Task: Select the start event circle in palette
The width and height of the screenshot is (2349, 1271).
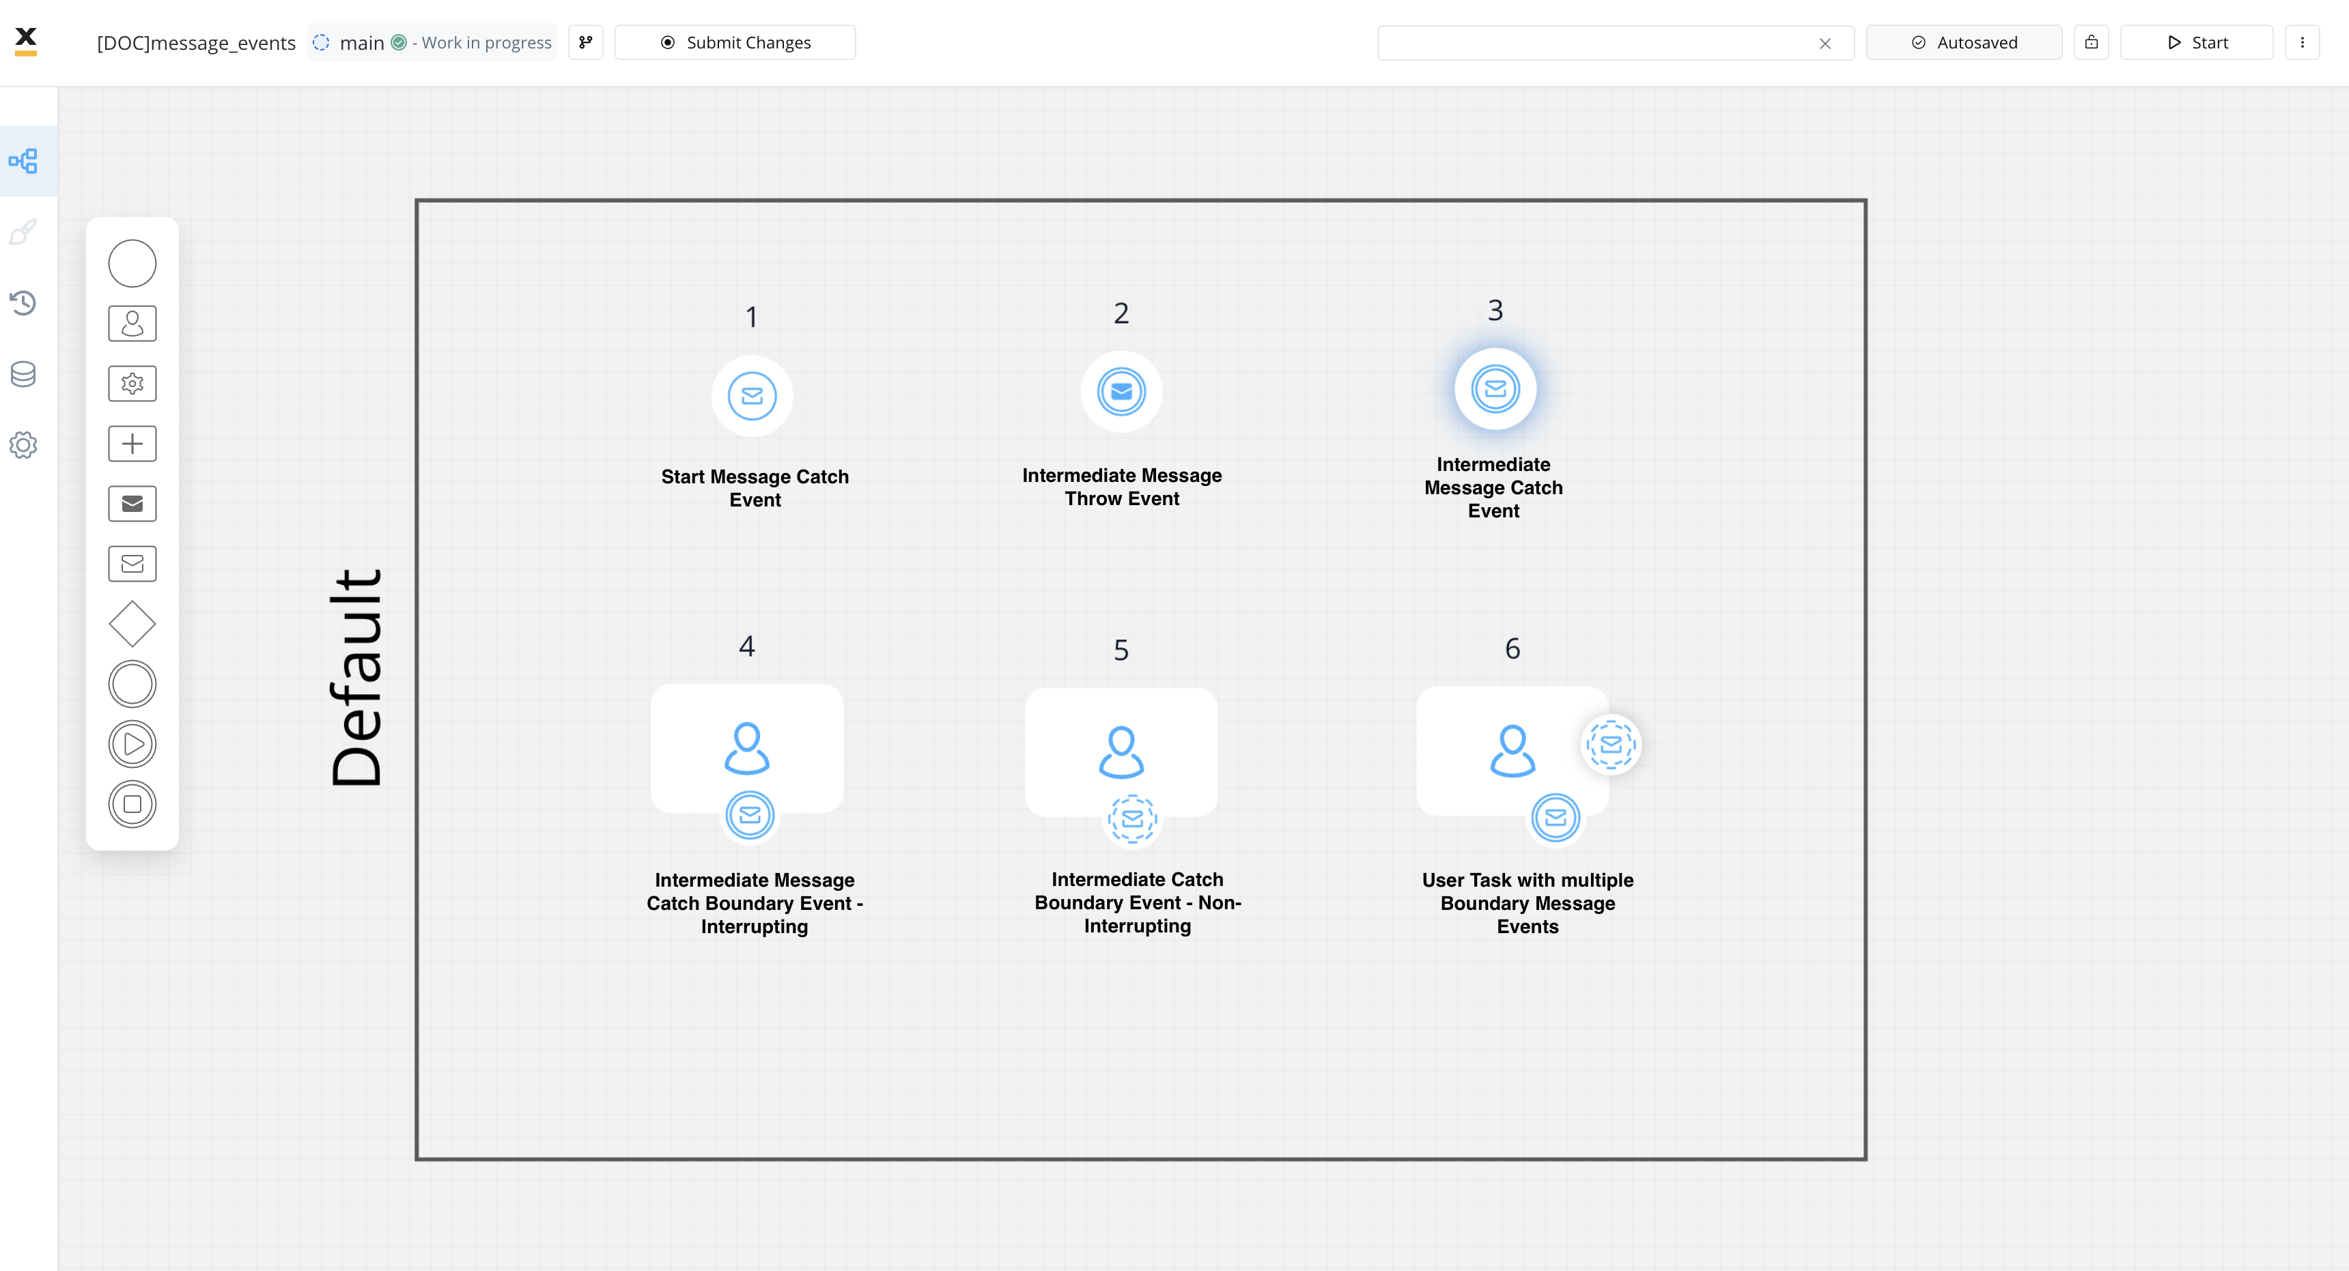Action: pyautogui.click(x=132, y=263)
